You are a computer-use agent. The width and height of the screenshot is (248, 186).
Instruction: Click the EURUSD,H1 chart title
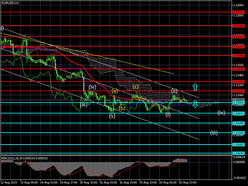tap(10, 3)
